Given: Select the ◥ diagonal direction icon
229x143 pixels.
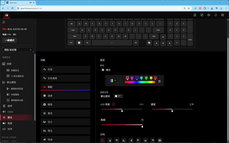Looking at the screenshot, I should tap(152, 140).
